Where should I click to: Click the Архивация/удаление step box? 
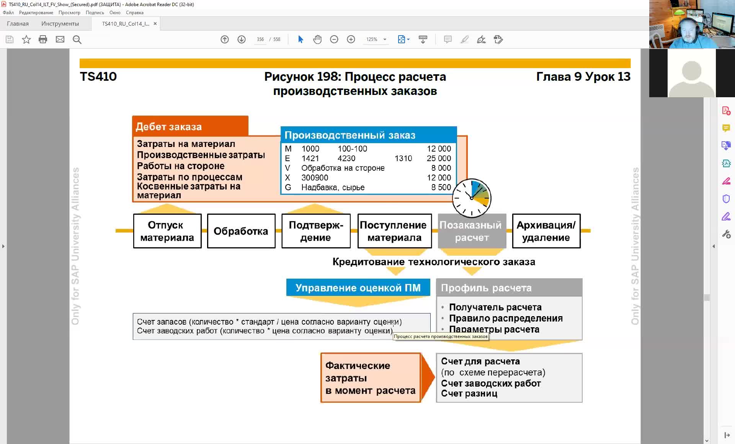[x=546, y=231]
